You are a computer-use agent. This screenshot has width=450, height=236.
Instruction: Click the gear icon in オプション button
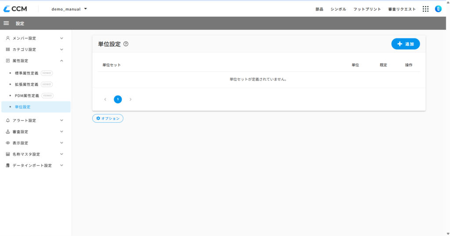(x=98, y=118)
